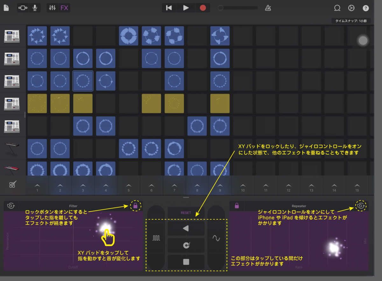The height and width of the screenshot is (281, 382).
Task: Switch view with the tracks view button
Action: pos(23,8)
